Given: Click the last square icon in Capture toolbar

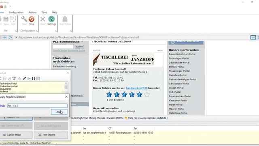Looking at the screenshot, I should (38, 78).
